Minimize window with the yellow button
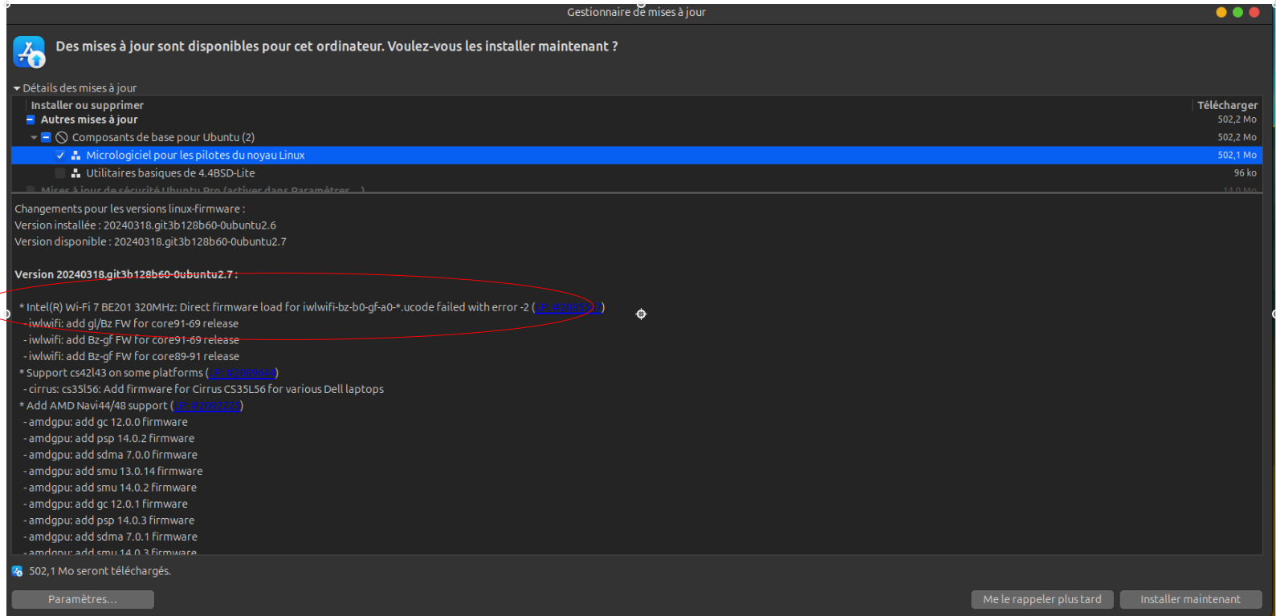 point(1221,12)
